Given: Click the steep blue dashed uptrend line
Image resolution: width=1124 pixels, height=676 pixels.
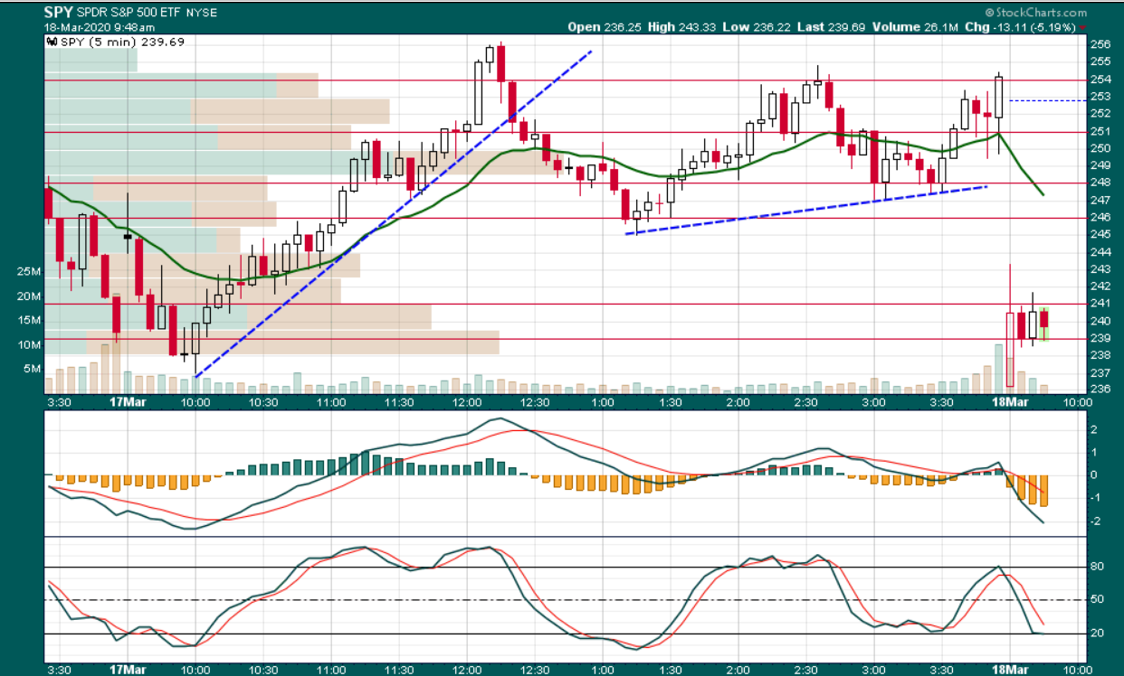Looking at the screenshot, I should click(394, 214).
